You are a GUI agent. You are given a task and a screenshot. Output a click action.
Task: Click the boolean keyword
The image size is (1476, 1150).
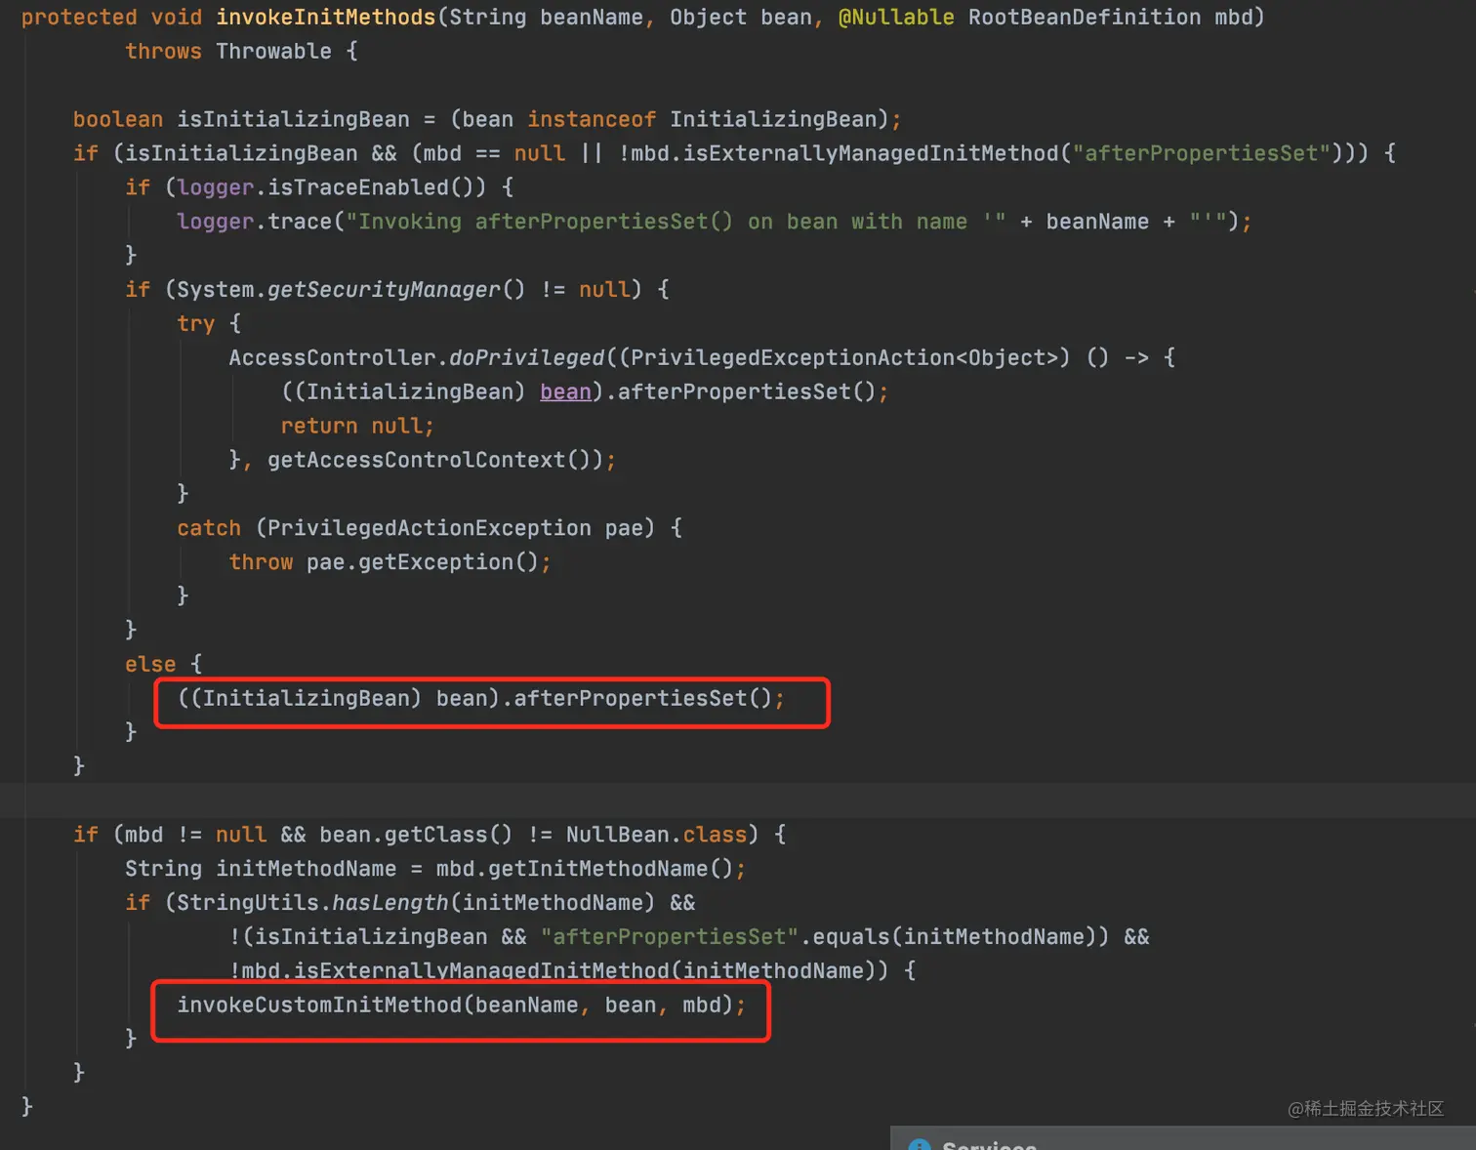(118, 119)
